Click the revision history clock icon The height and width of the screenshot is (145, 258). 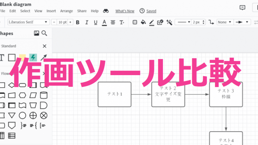click(x=142, y=11)
